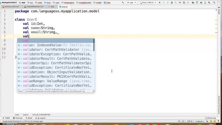Click the main folder breadcrumb
This screenshot has width=222, height=125.
(39, 2)
